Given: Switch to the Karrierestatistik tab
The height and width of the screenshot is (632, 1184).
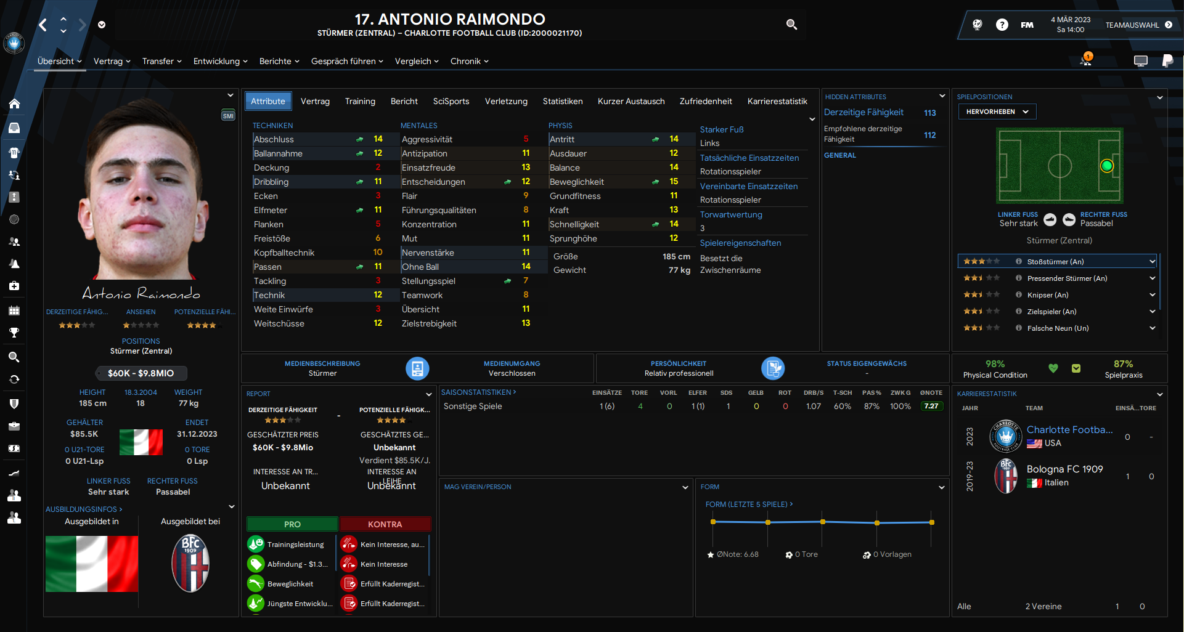Looking at the screenshot, I should (777, 101).
